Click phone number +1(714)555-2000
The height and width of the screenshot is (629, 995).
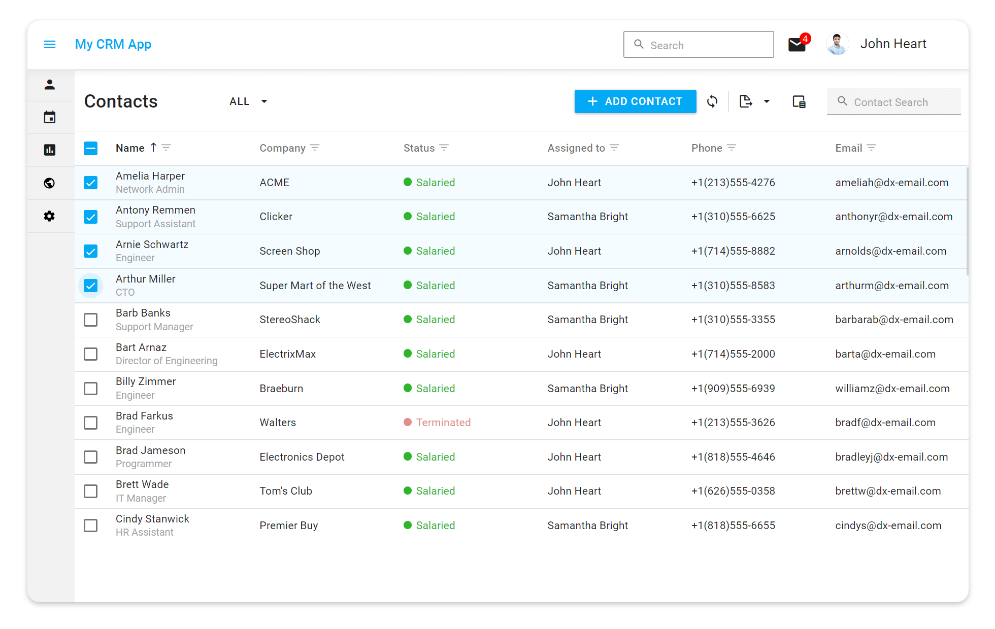point(733,354)
